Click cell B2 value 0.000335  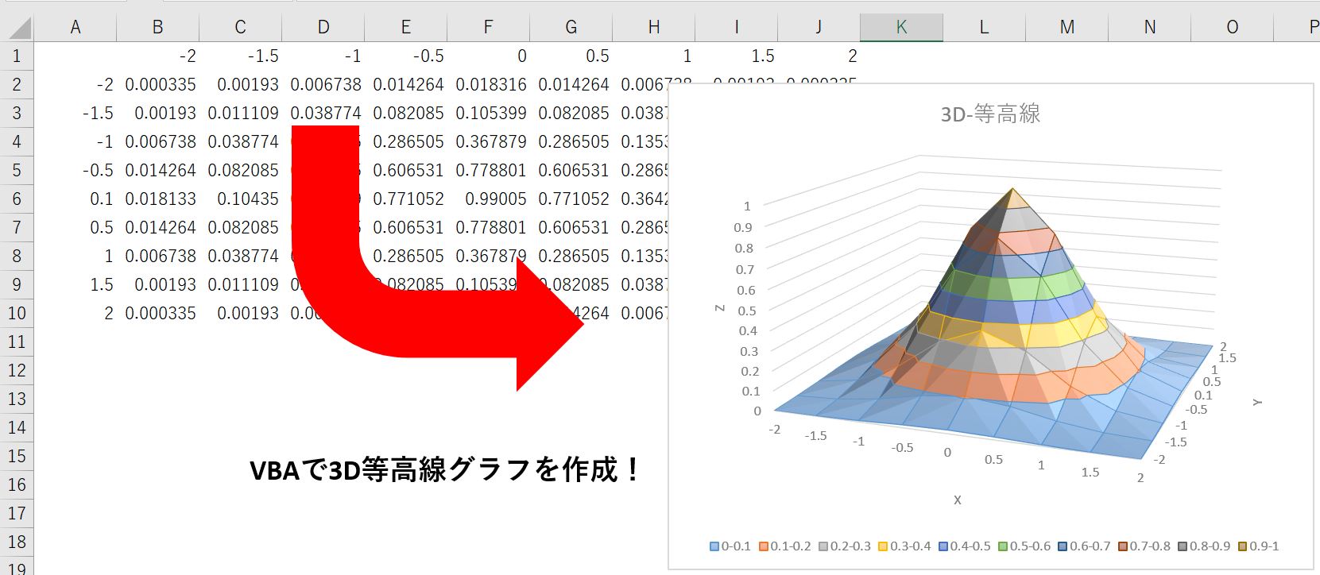coord(158,85)
